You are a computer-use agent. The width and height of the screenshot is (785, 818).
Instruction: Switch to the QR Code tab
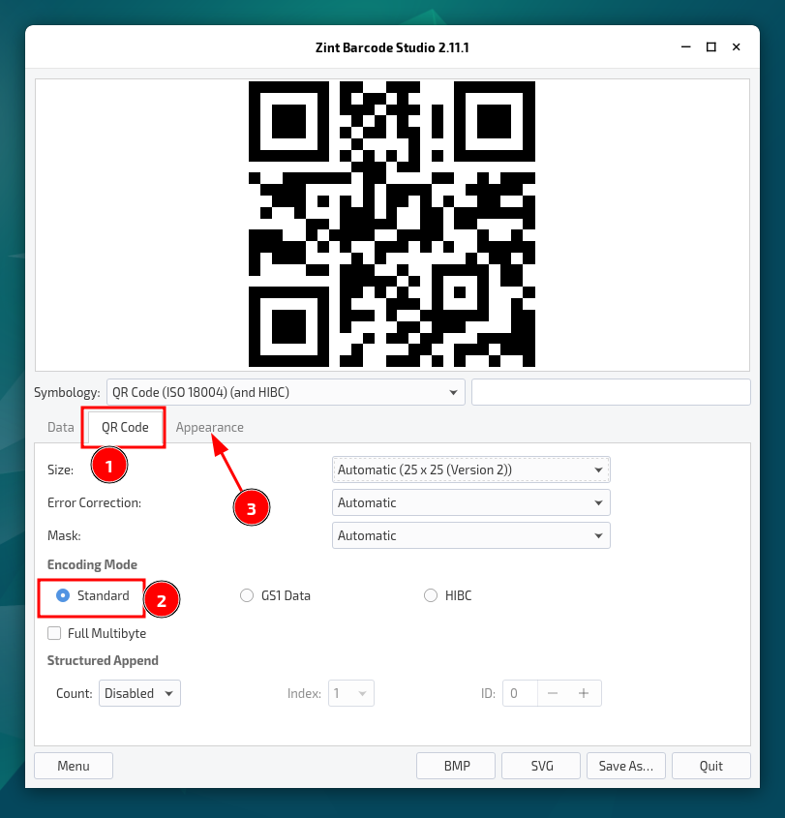click(125, 427)
